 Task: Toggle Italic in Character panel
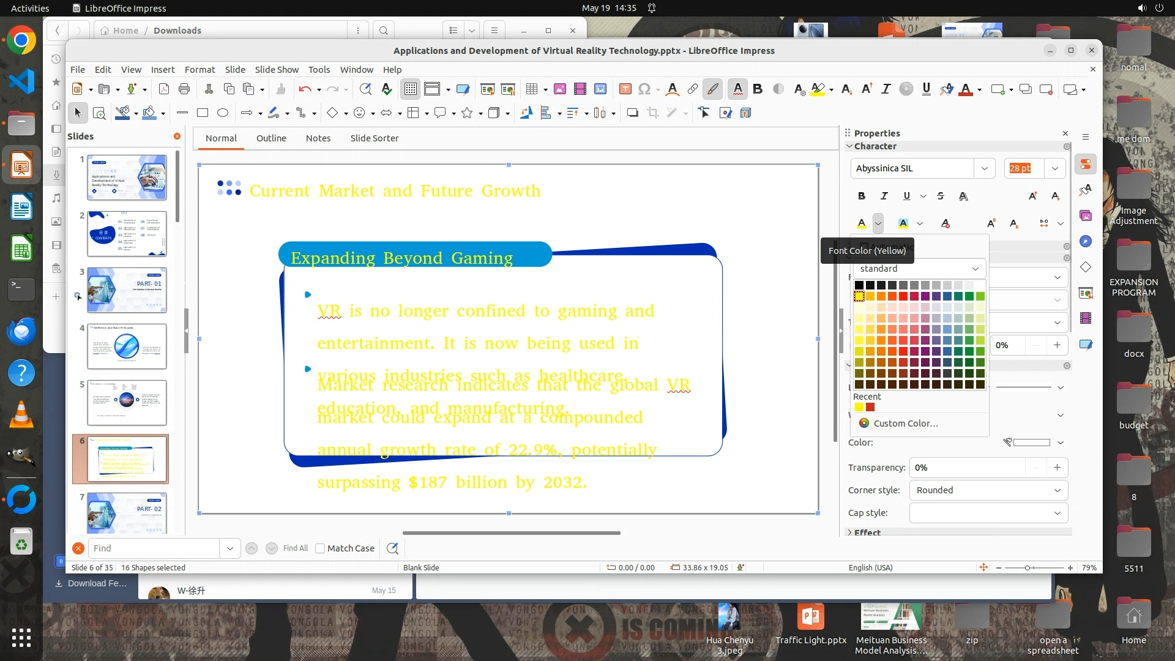coord(884,196)
